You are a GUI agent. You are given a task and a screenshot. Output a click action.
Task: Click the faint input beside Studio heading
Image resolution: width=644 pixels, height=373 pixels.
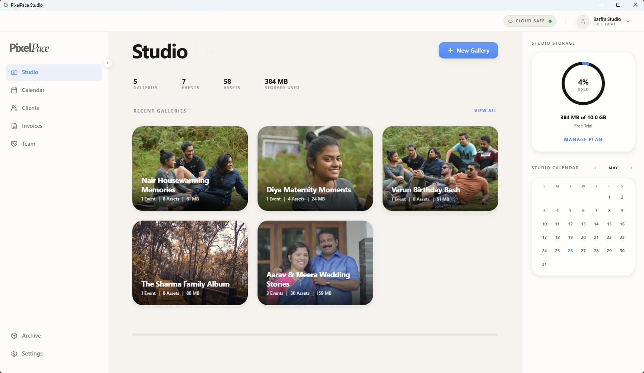tap(231, 52)
